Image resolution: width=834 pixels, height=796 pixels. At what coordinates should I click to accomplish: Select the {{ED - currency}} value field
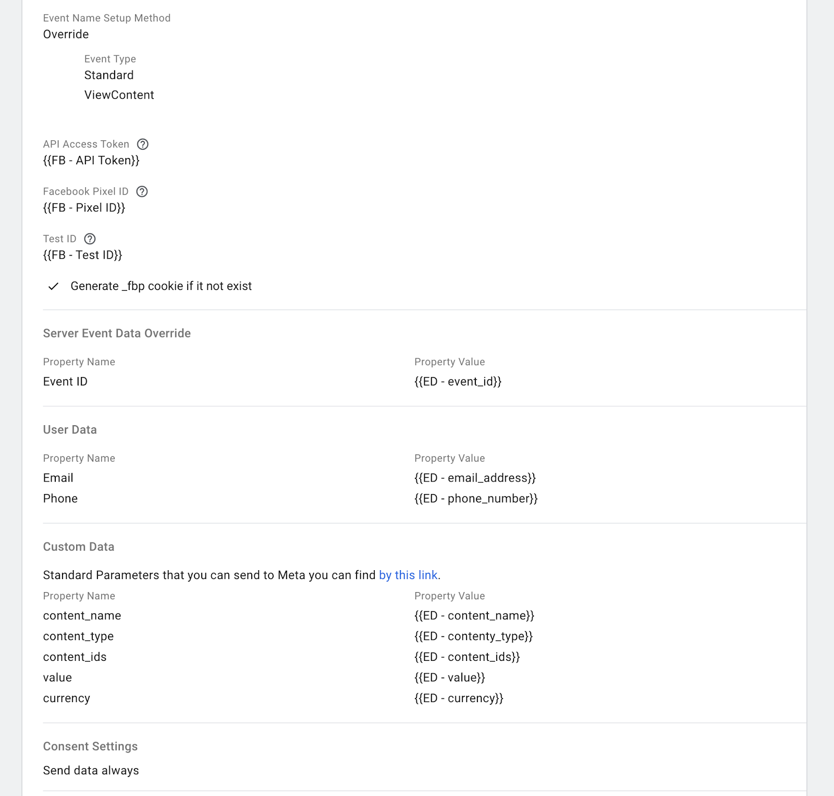pos(459,698)
